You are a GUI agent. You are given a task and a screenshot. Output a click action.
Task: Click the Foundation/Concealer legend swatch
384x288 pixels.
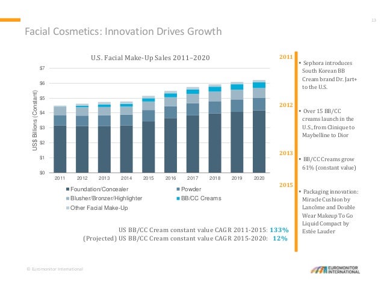tap(68, 189)
